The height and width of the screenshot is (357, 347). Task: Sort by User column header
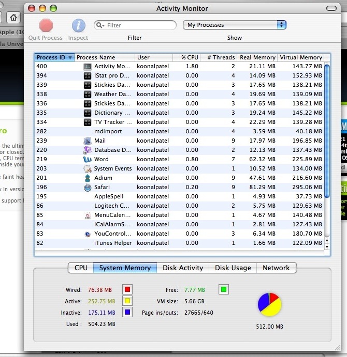154,57
